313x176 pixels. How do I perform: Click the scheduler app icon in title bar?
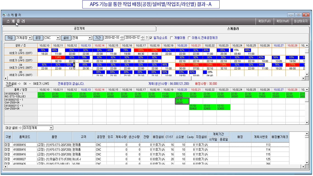tap(4, 15)
